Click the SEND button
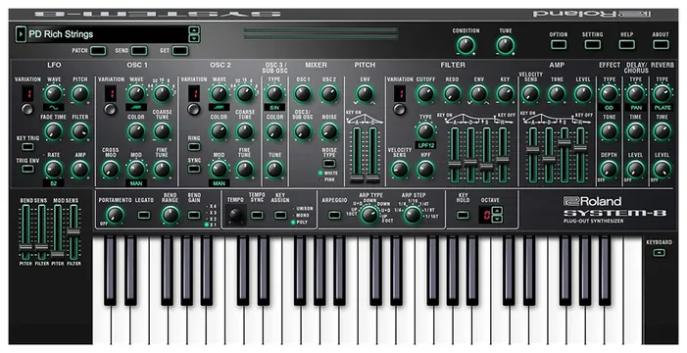The height and width of the screenshot is (353, 687). click(139, 51)
